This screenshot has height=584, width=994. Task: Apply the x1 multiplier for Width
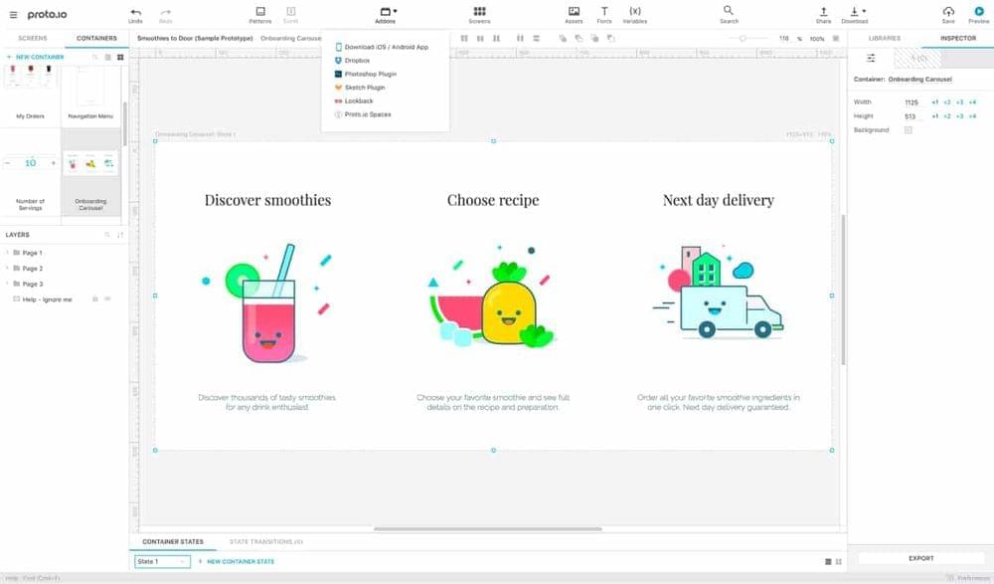[x=935, y=102]
